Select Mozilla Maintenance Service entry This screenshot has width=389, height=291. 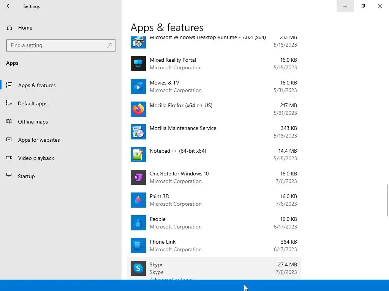(214, 132)
